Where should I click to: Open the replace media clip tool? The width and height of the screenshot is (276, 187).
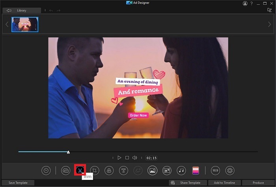pos(66,170)
